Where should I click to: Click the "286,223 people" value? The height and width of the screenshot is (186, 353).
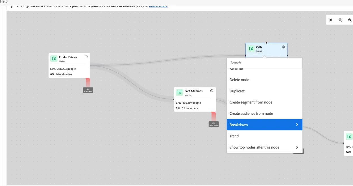point(66,69)
